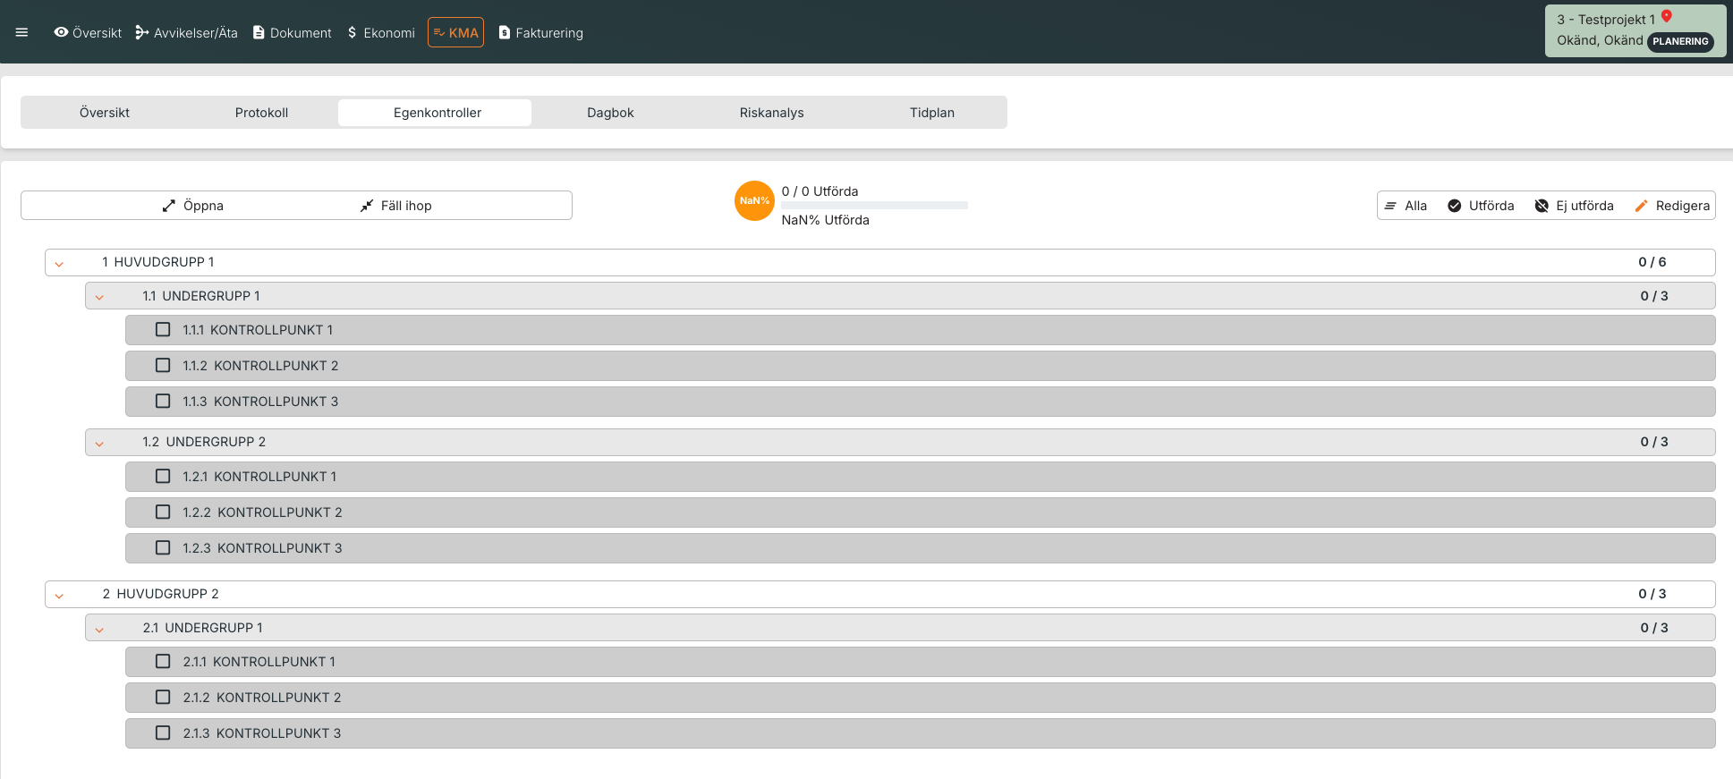The height and width of the screenshot is (779, 1733).
Task: Click the Öppna button label
Action: 203,206
